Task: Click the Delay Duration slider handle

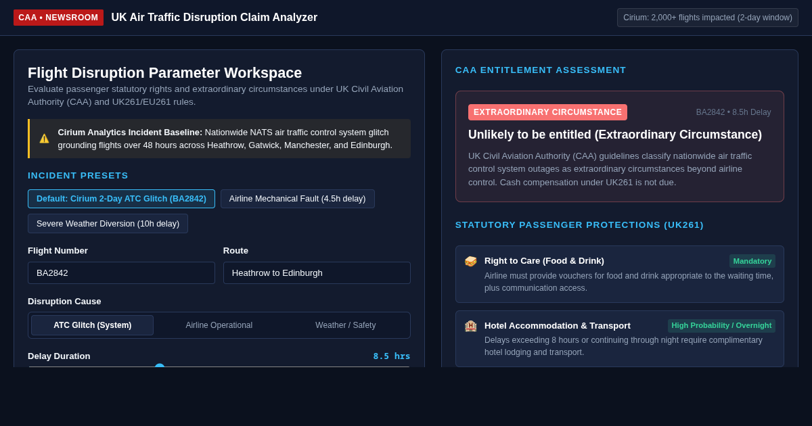Action: click(160, 367)
